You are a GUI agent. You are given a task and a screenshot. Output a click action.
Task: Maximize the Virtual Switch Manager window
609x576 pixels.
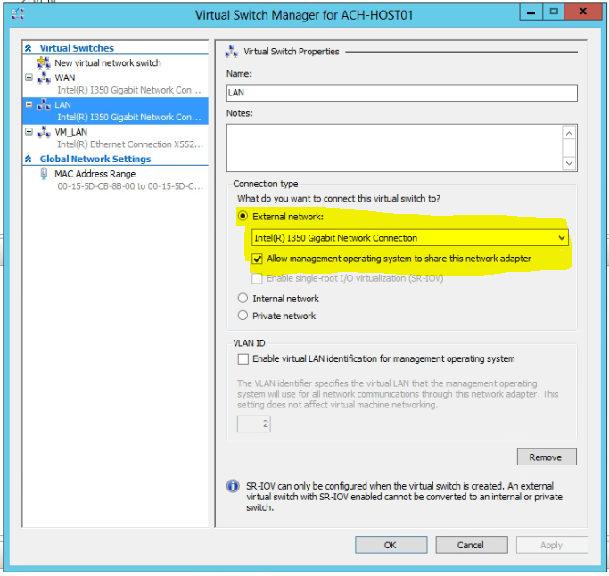(x=554, y=12)
